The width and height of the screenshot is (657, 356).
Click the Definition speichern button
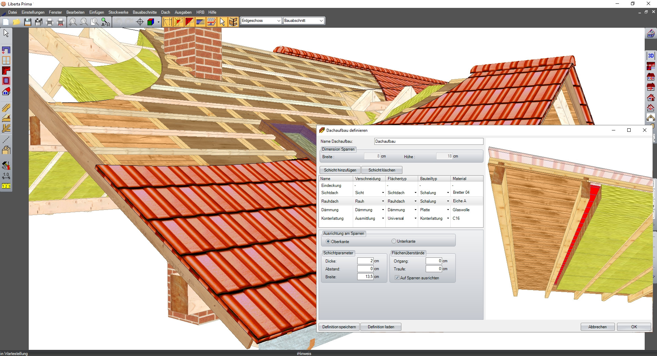point(339,327)
